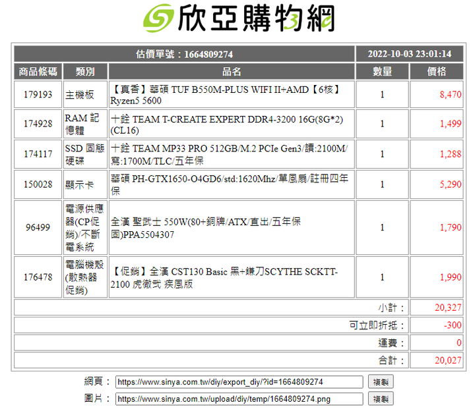Click quantity 1 in the 179193 row
Screen dimensions: 475x409
tap(382, 94)
